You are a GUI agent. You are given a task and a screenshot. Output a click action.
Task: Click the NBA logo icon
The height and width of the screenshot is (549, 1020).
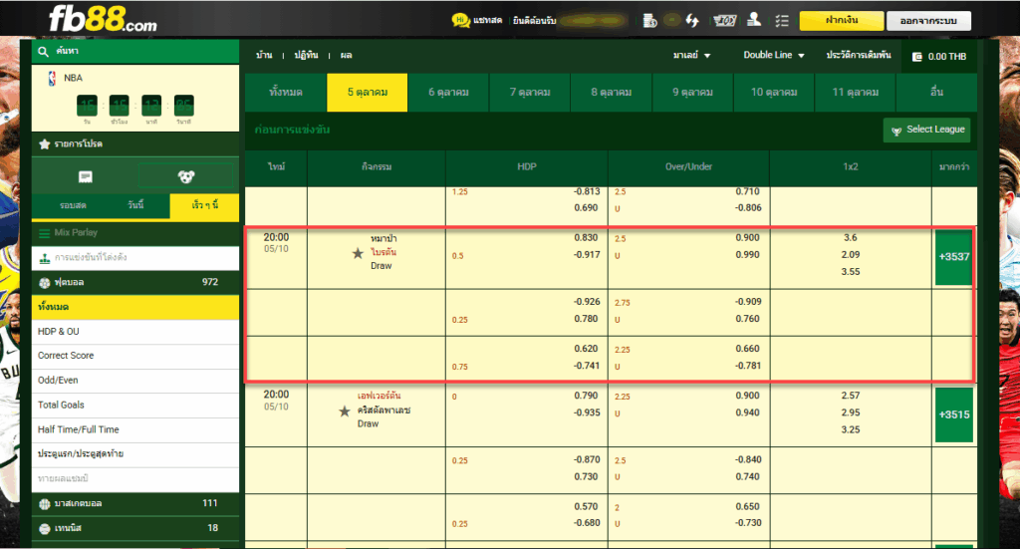click(52, 79)
